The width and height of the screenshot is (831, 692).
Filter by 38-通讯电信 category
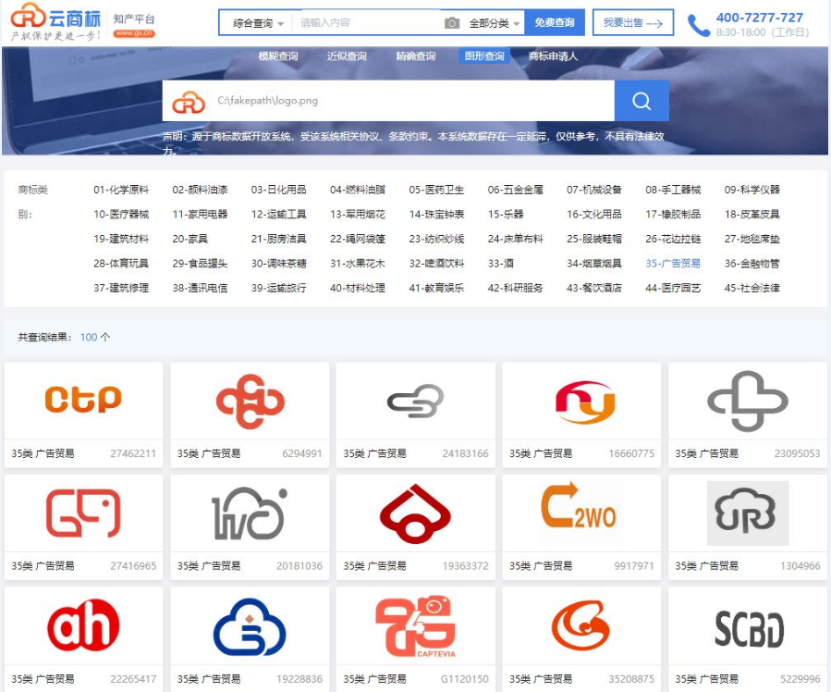pos(200,288)
